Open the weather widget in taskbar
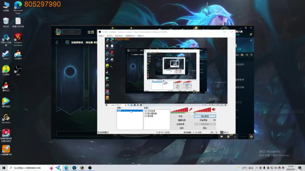 [245, 168]
